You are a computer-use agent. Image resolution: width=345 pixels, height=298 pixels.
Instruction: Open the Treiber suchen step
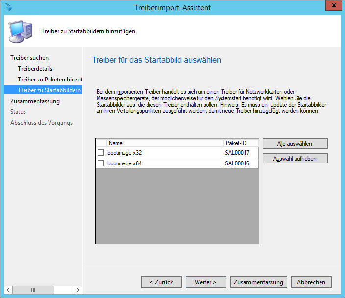[29, 58]
